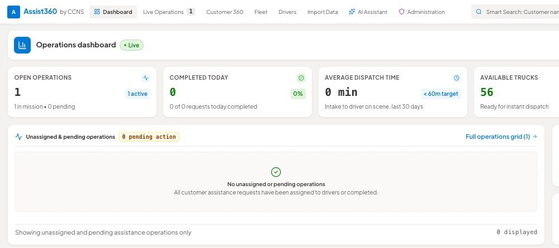Click 'Ready for instant dispatch' text
This screenshot has width=559, height=248.
coord(514,106)
